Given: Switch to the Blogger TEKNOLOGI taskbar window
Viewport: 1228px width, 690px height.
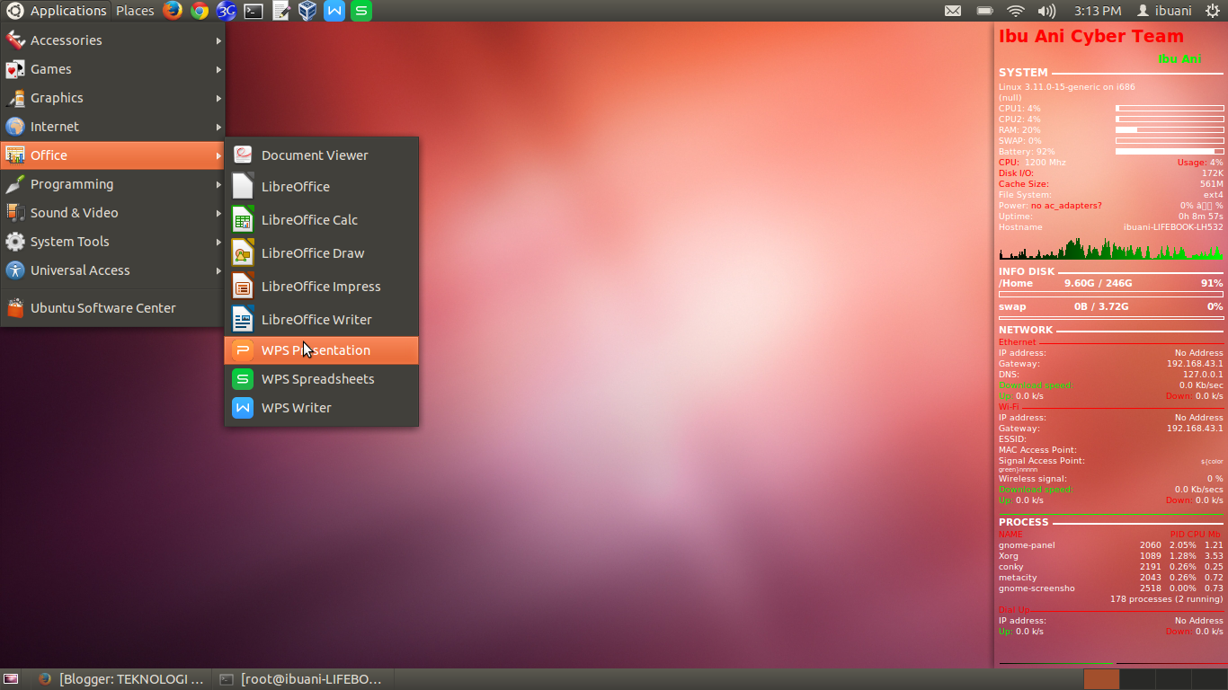Looking at the screenshot, I should tap(121, 679).
